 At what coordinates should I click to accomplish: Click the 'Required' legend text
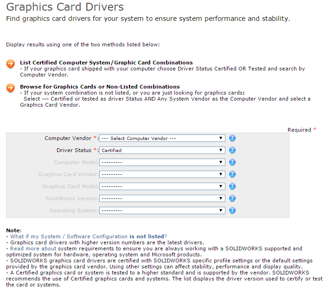(x=299, y=130)
